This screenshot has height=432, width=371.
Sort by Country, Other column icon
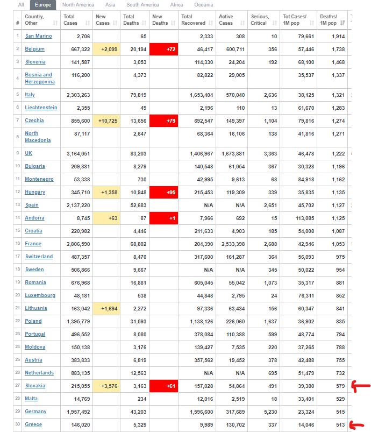pyautogui.click(x=56, y=23)
